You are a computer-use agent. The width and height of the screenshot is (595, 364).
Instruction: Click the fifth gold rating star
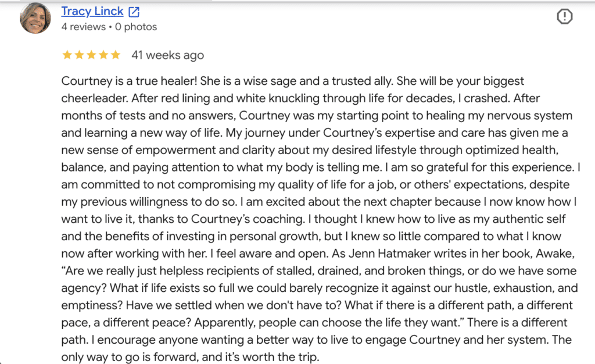tap(116, 55)
